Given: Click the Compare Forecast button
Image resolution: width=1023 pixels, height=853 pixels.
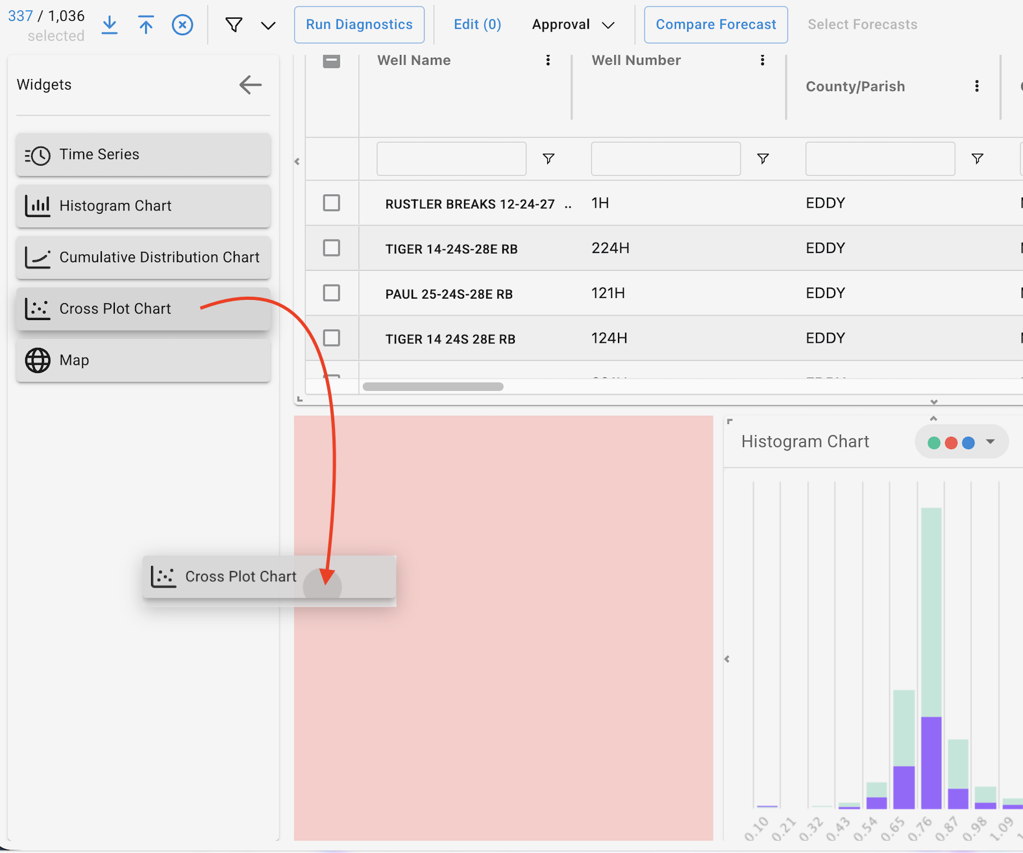Looking at the screenshot, I should coord(715,25).
